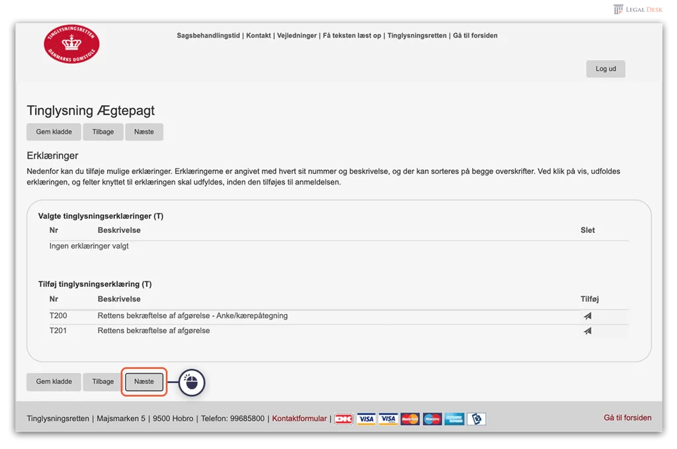Click the red 'Gå til forsiden' footer link
This screenshot has height=449, width=677.
pos(627,417)
